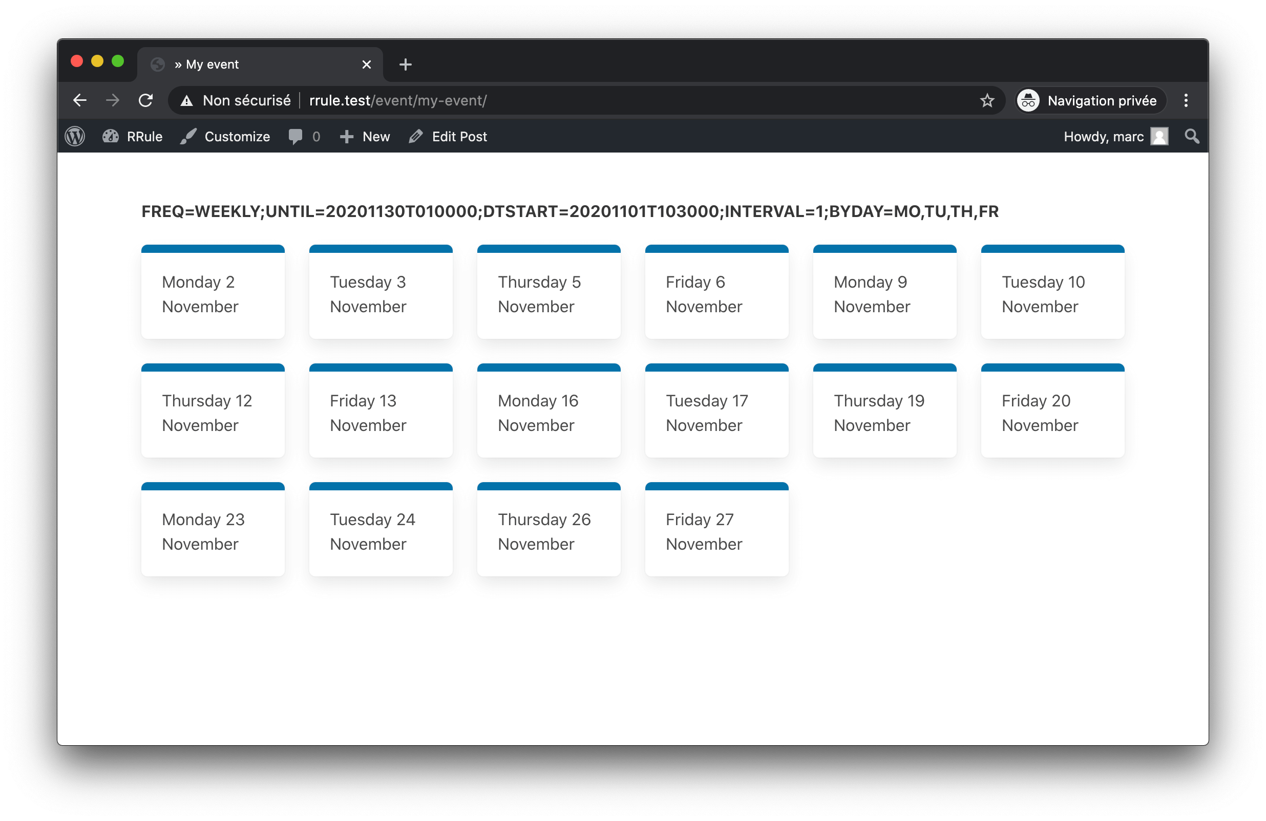
Task: Close the My event tab
Action: coord(367,64)
